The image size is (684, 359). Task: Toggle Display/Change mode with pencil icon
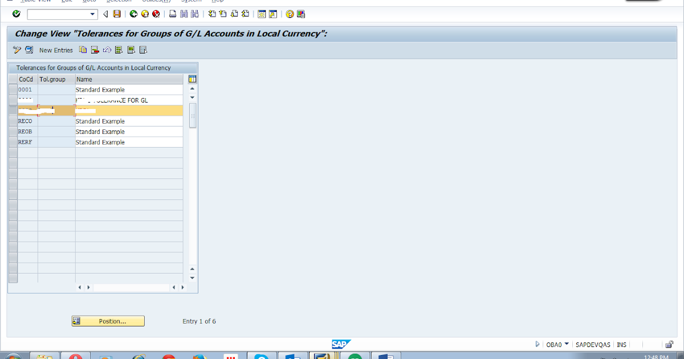[x=17, y=50]
